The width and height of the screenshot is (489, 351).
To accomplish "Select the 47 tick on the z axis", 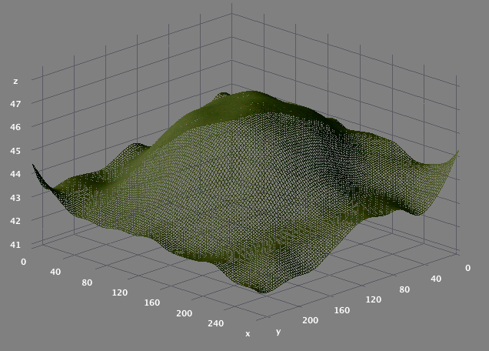I will tap(15, 103).
